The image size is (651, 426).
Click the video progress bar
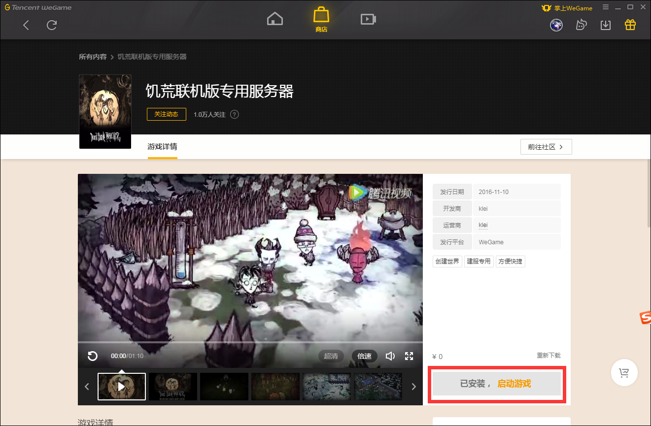click(250, 342)
